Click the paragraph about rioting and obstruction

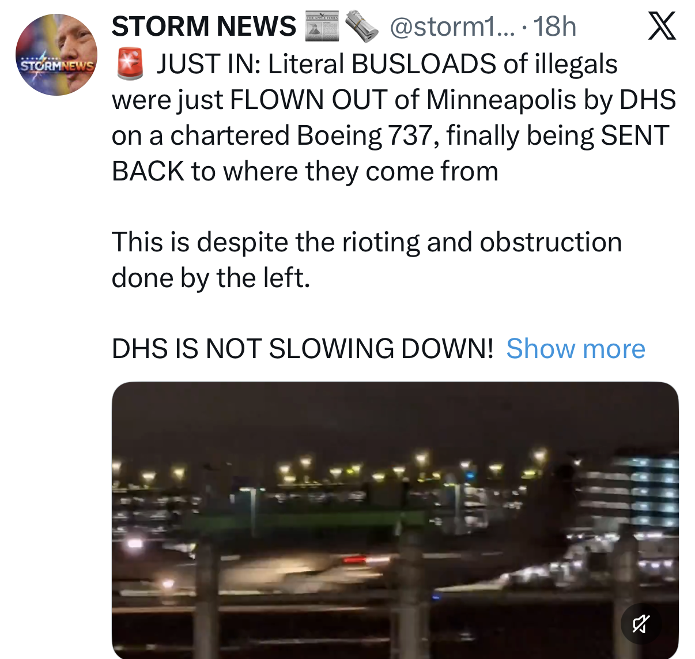click(367, 259)
